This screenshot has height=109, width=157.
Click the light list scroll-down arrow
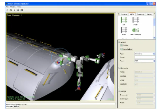pyautogui.click(x=154, y=38)
